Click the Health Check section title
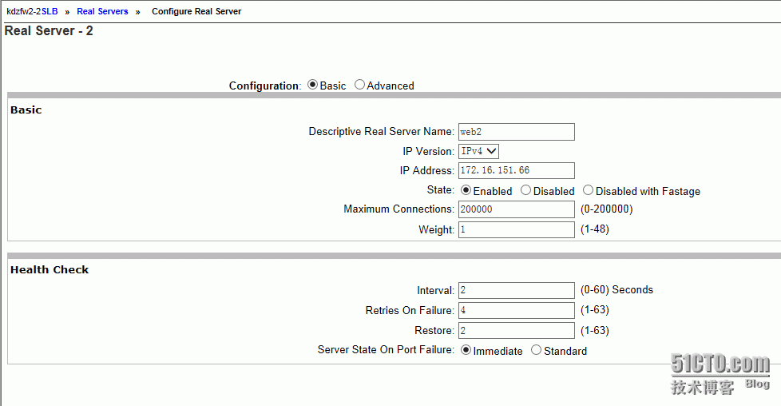Viewport: 781px width, 406px height. pos(50,270)
